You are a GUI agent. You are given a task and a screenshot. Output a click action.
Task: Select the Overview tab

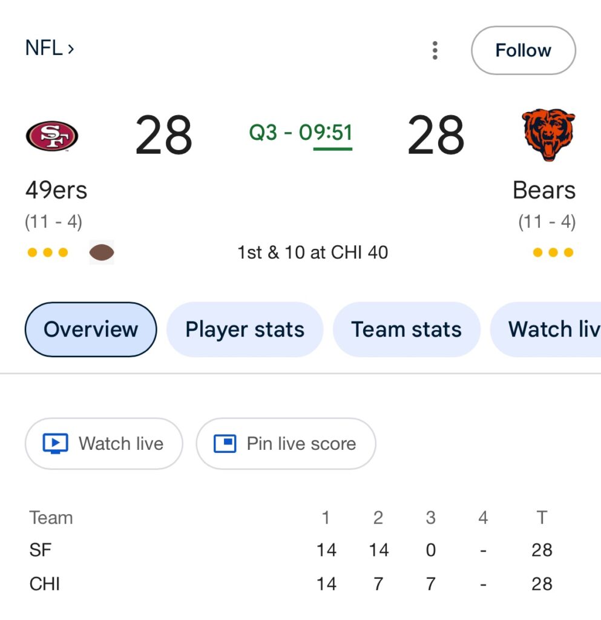tap(91, 329)
